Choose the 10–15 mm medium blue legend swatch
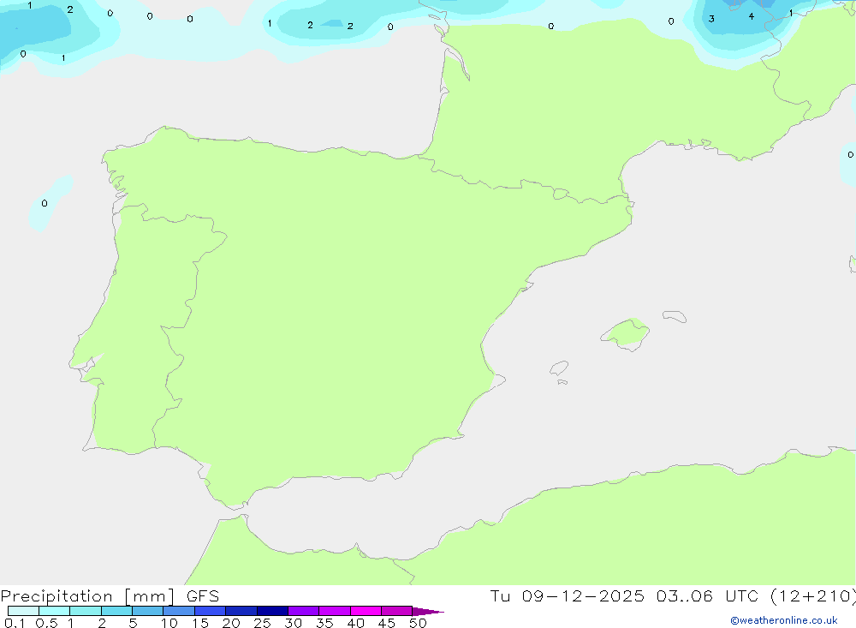 [179, 611]
